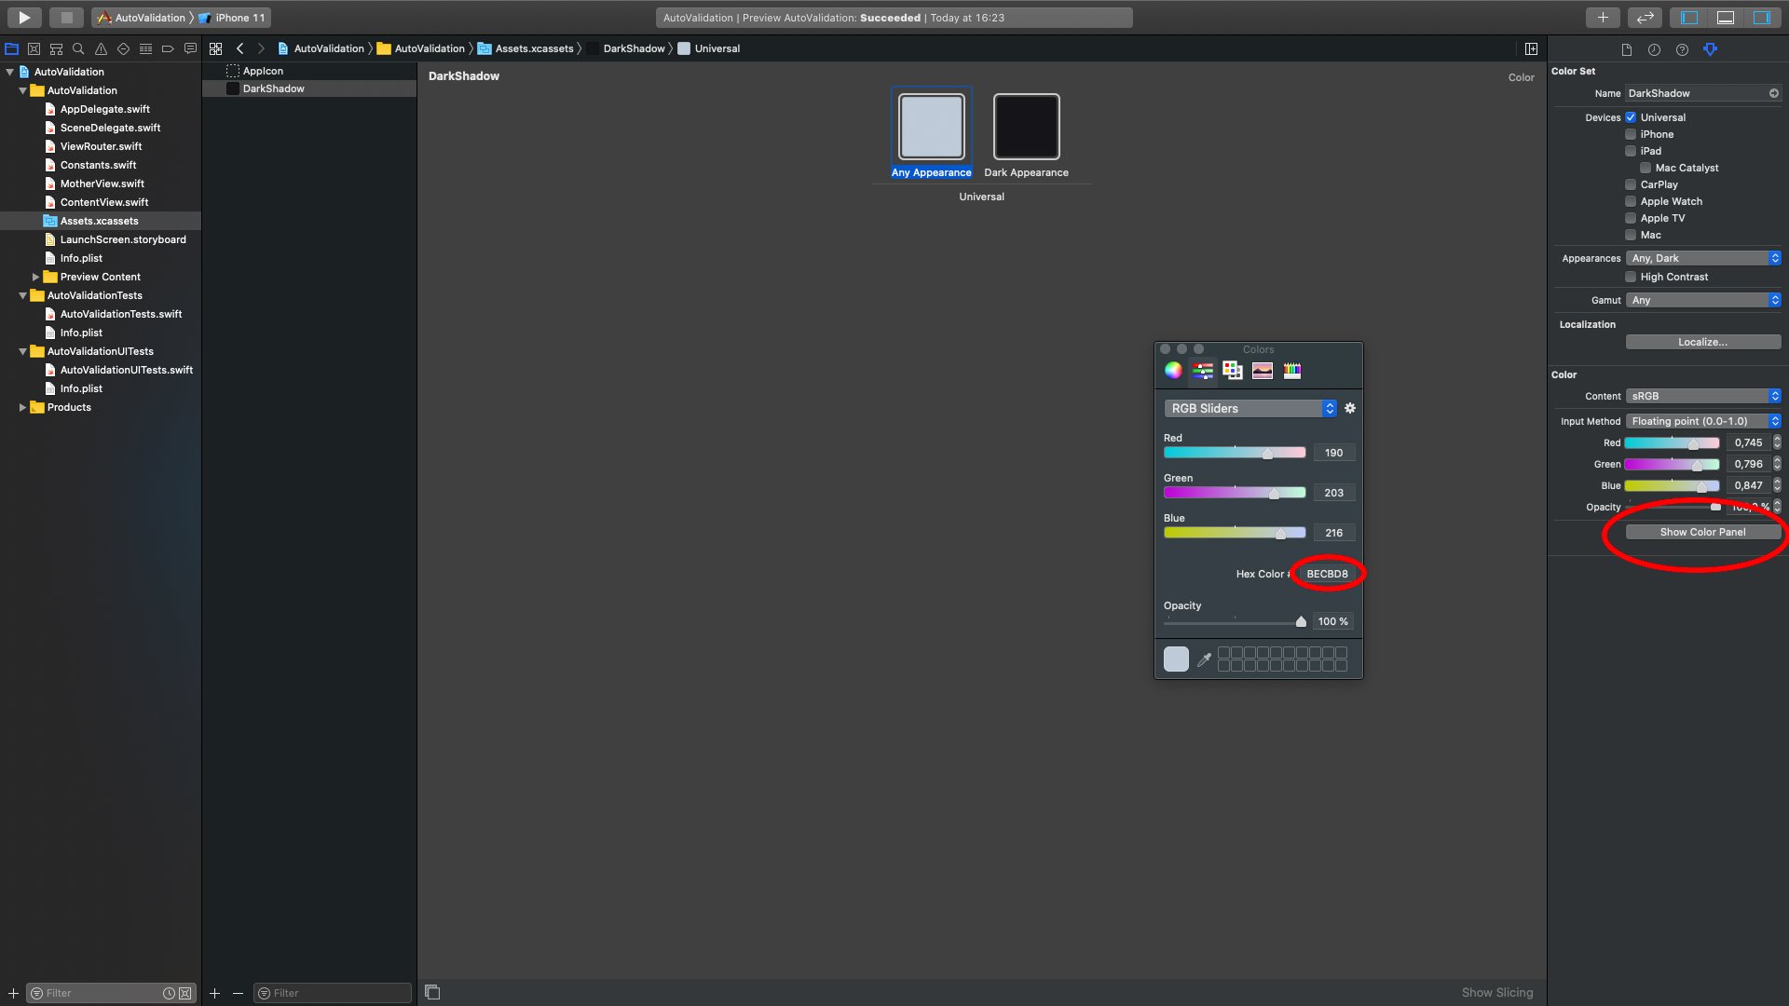
Task: Expand the Products folder
Action: [22, 407]
